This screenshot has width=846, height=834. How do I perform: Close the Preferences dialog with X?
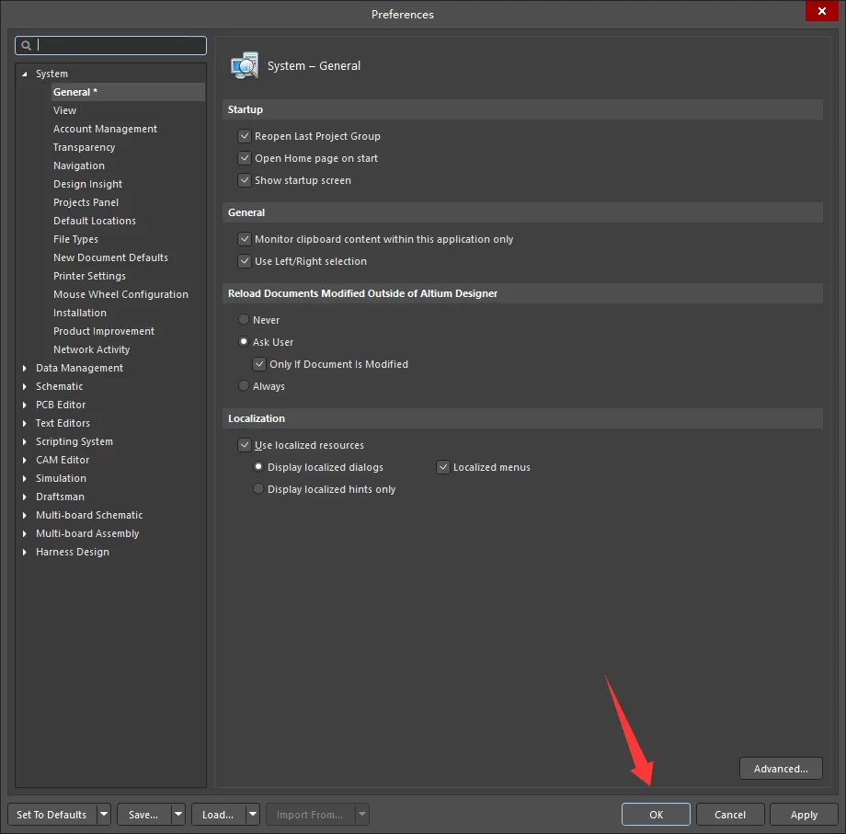[821, 11]
